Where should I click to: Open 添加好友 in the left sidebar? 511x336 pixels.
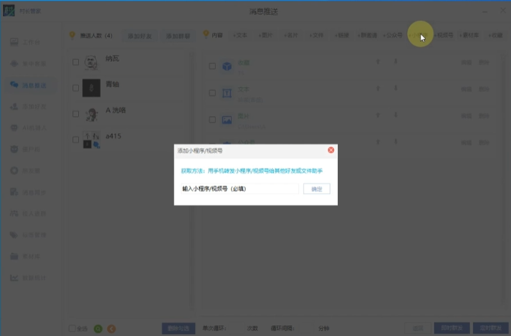click(x=28, y=107)
